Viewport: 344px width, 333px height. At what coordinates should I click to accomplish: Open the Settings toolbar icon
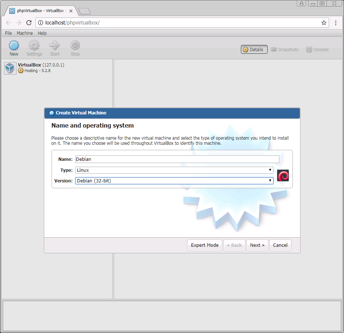coord(34,47)
